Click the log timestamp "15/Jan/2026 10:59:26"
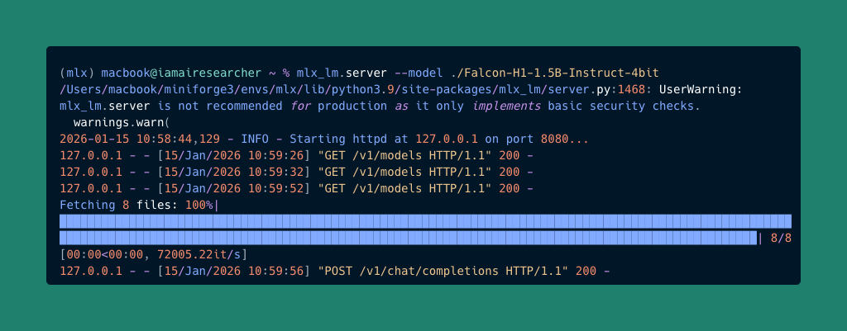The width and height of the screenshot is (847, 331). click(x=233, y=156)
